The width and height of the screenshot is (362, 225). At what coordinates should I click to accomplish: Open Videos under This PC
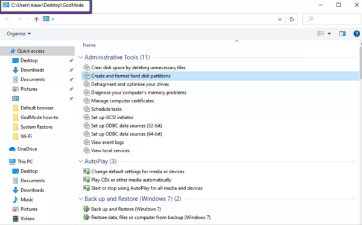(27, 218)
